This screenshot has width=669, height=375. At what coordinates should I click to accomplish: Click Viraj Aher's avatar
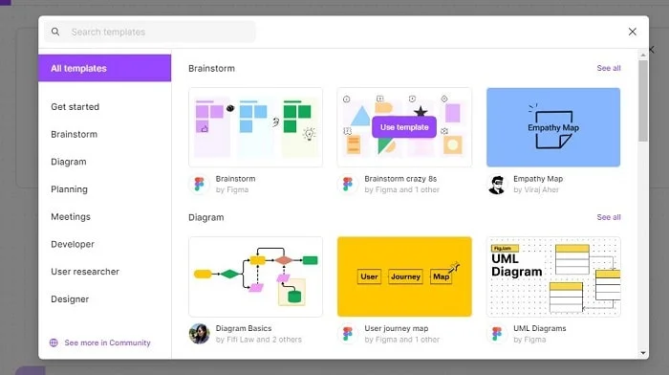[x=497, y=184]
